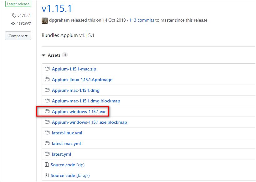This screenshot has height=182, width=256.
Task: Click the file icon beside Source code (zip)
Action: tap(47, 165)
